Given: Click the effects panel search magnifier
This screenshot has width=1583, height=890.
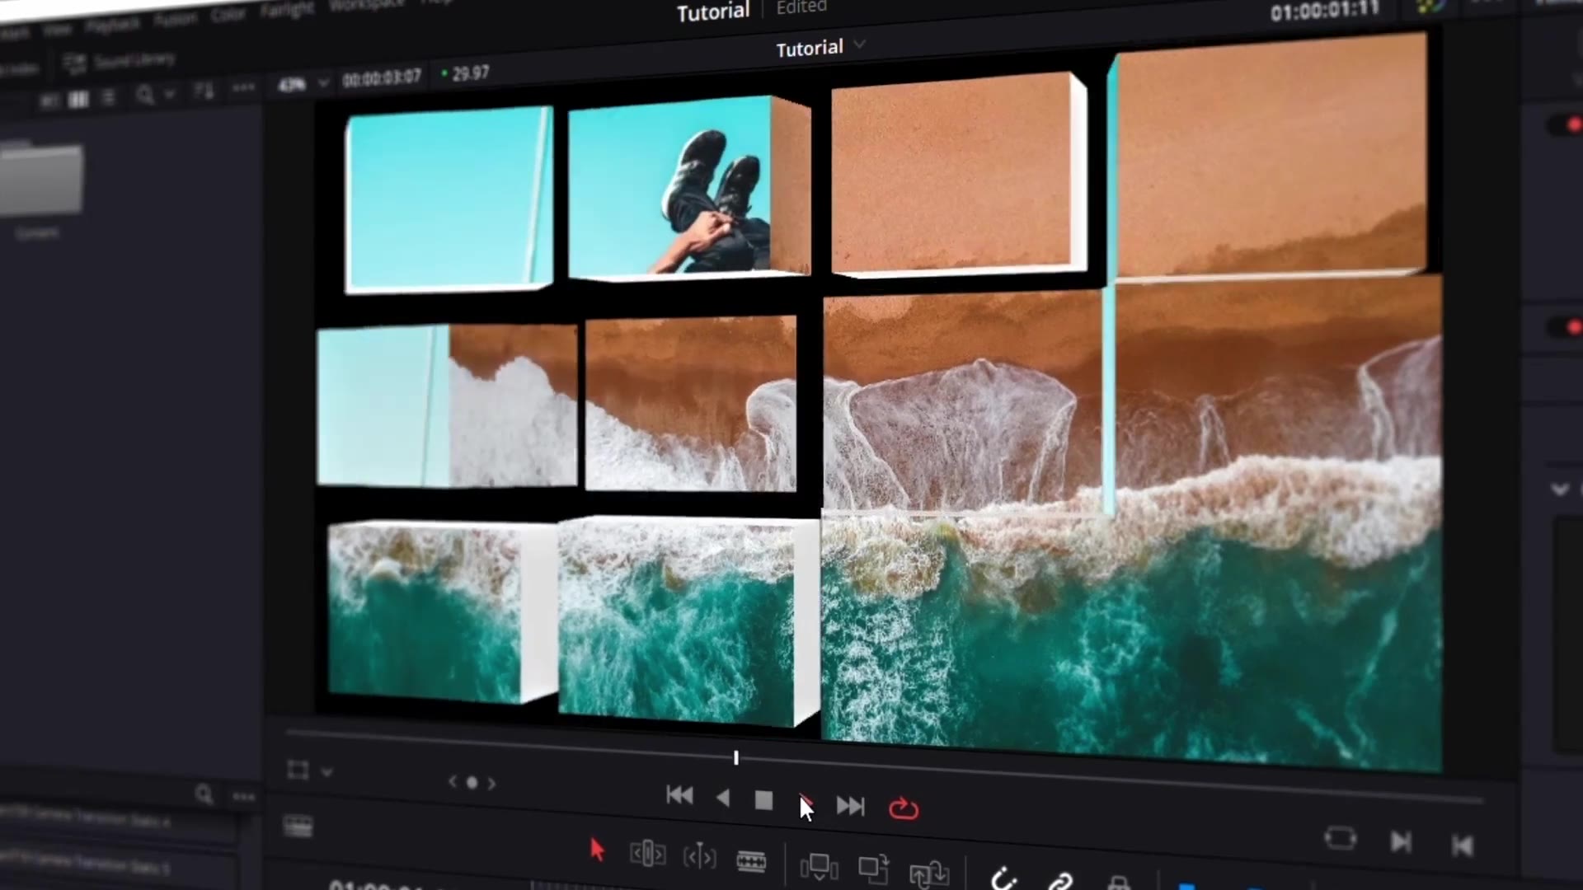Looking at the screenshot, I should coord(204,794).
